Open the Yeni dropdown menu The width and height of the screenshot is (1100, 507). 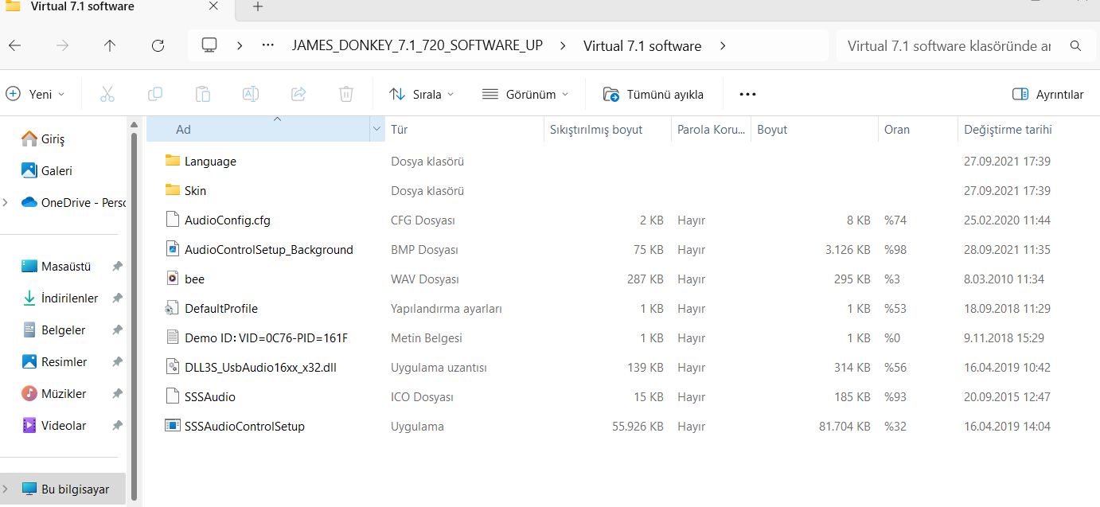click(36, 94)
